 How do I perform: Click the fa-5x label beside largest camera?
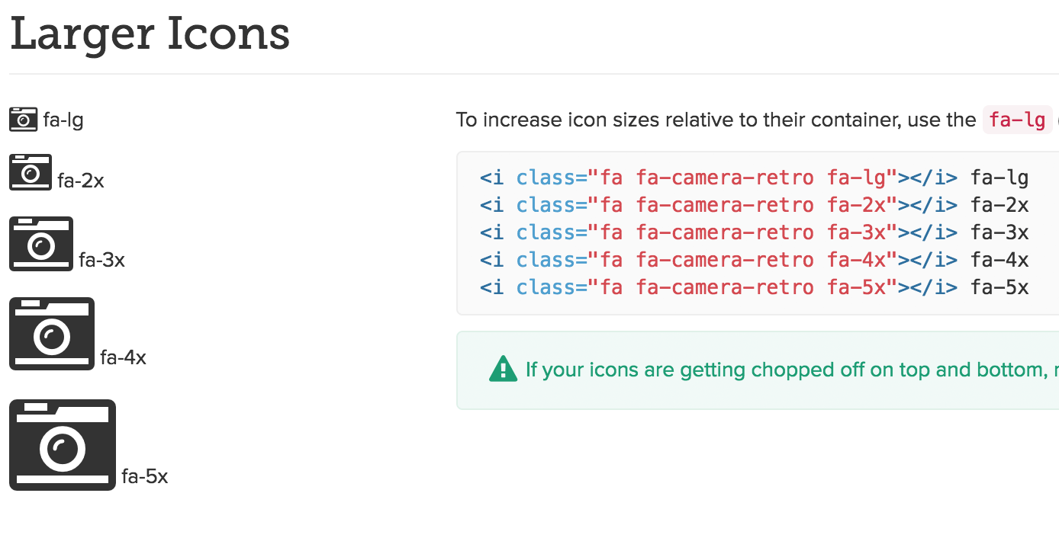click(144, 477)
